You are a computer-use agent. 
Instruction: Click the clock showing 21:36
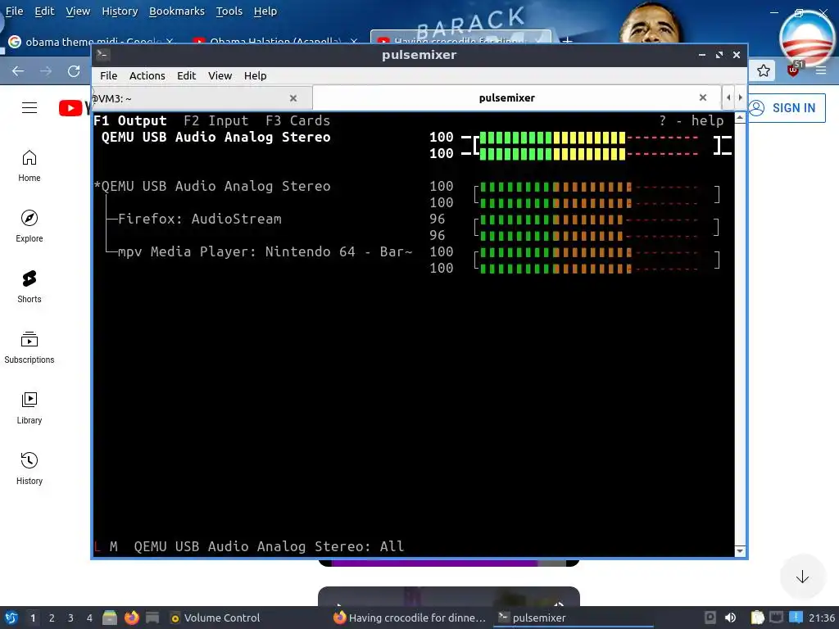pyautogui.click(x=821, y=618)
